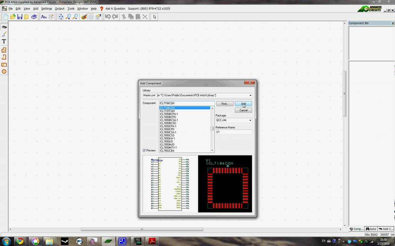Undo the last action
Screen dimensions: 395x246
[x=108, y=17]
